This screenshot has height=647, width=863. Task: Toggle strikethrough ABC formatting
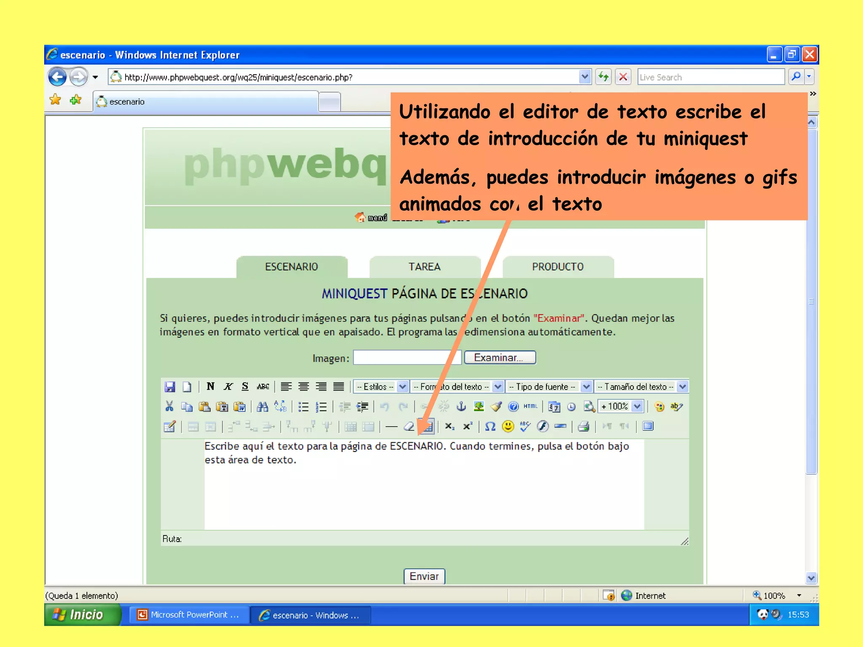[263, 386]
